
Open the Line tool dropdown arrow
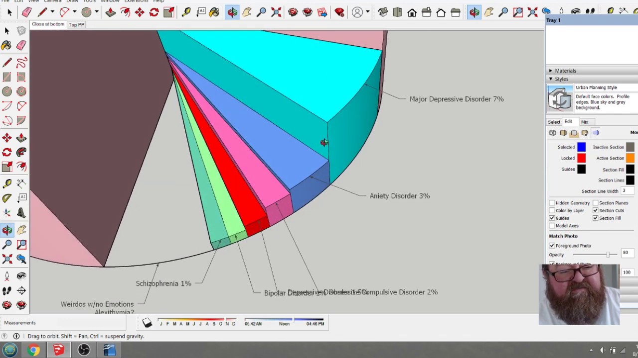click(52, 12)
